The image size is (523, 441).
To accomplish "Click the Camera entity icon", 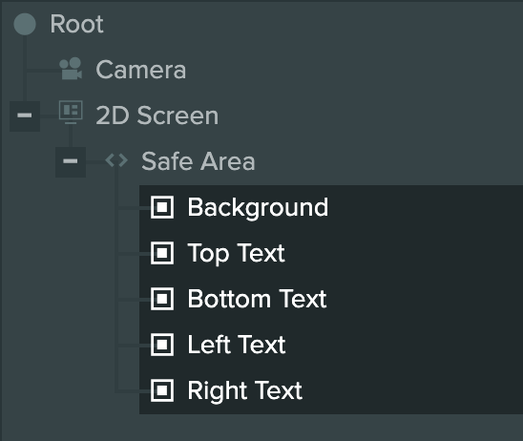I will click(71, 69).
